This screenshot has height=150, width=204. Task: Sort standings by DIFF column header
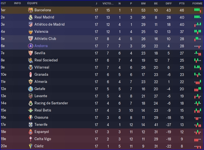(169, 3)
